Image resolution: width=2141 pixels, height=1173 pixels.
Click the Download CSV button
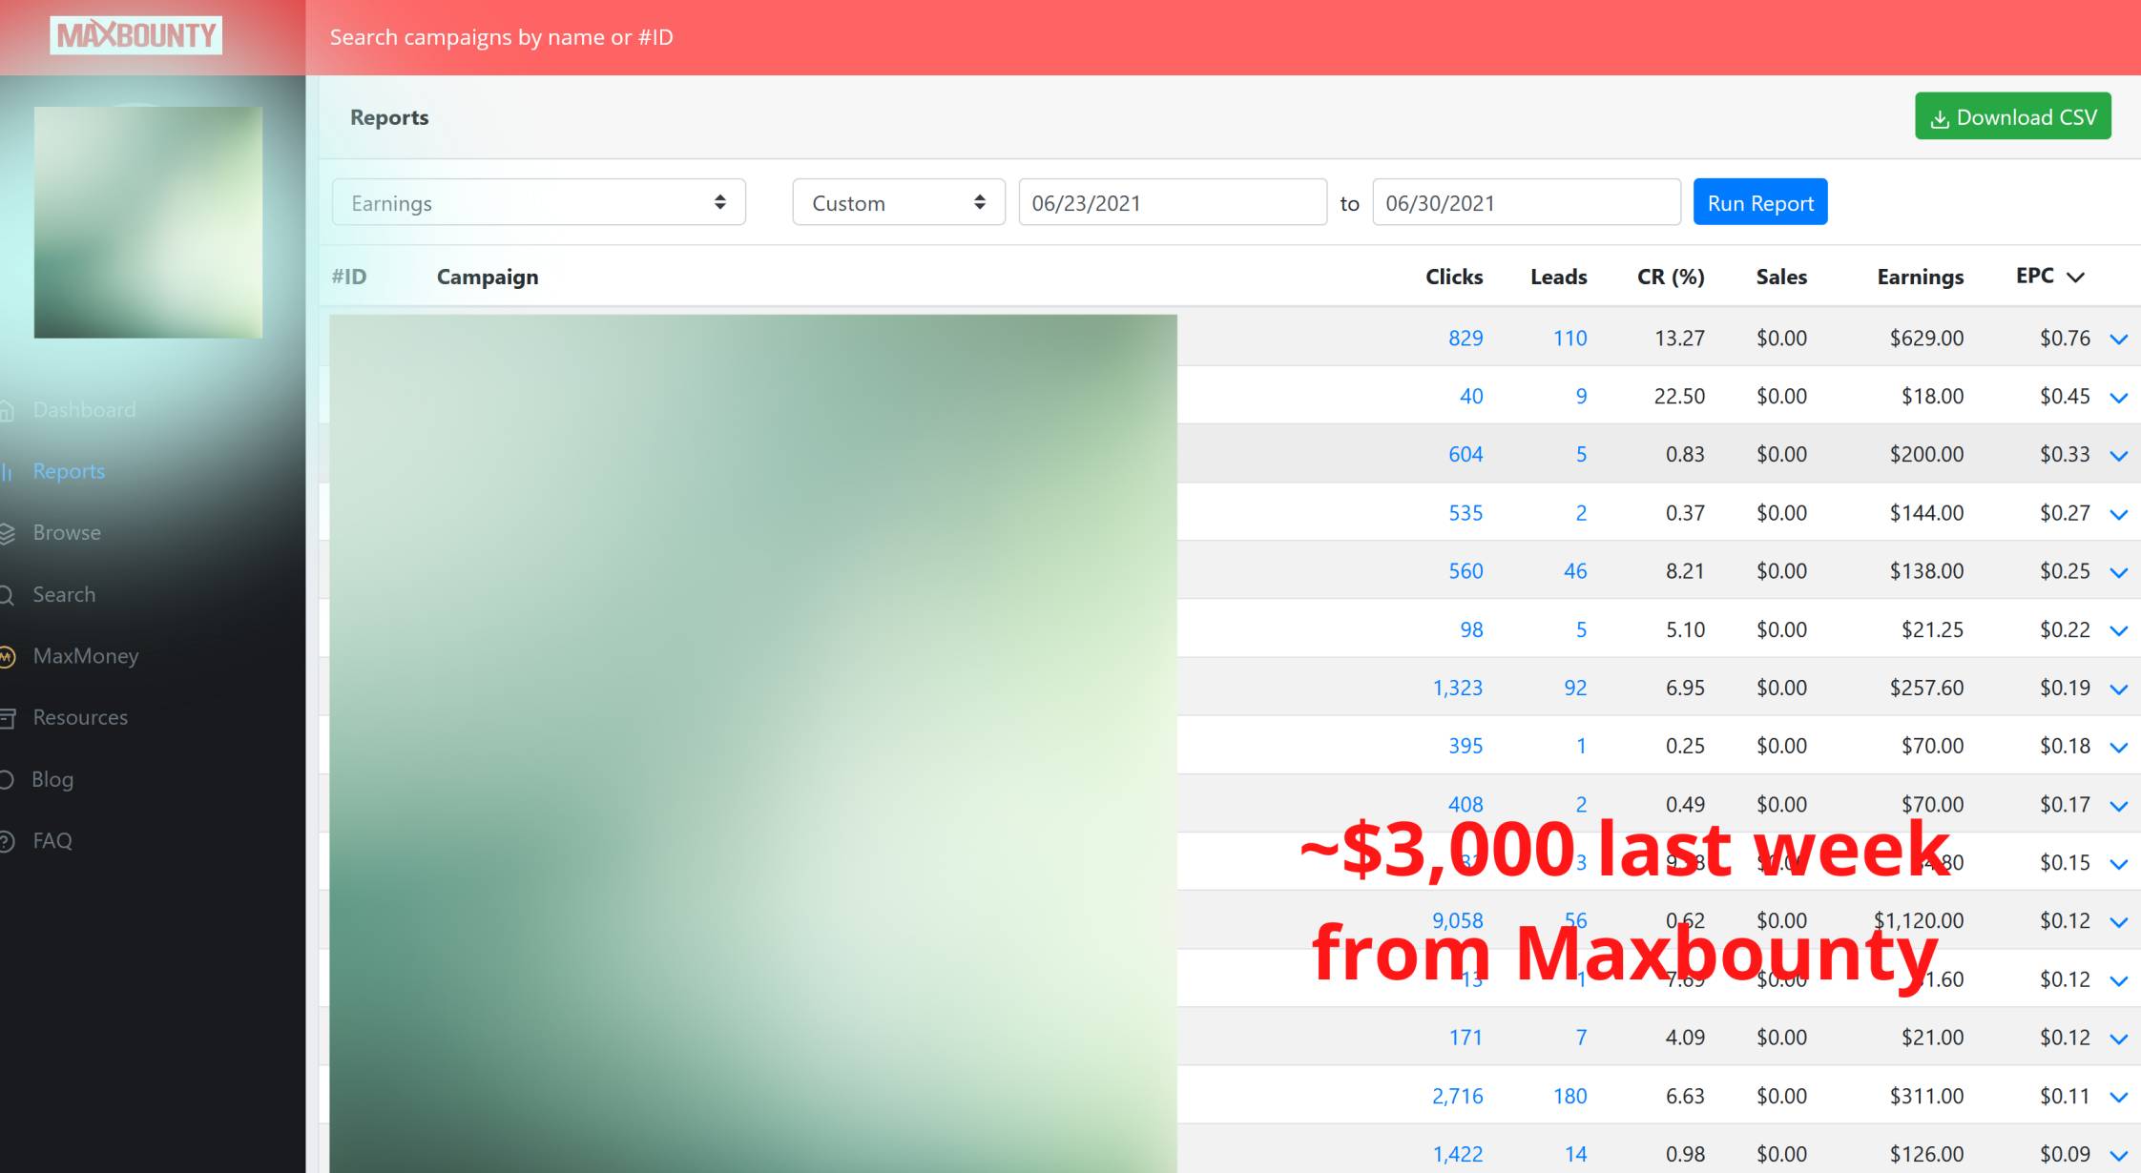2013,116
